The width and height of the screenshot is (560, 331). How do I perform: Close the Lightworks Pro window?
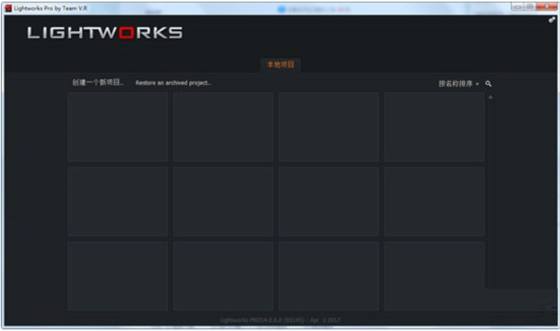point(545,7)
